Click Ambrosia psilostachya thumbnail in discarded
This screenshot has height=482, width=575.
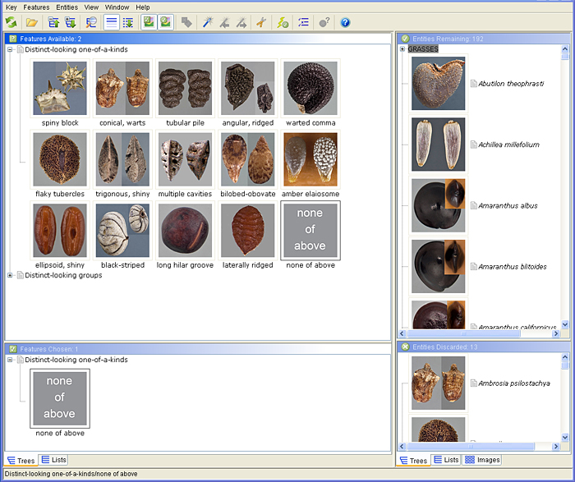tap(438, 383)
